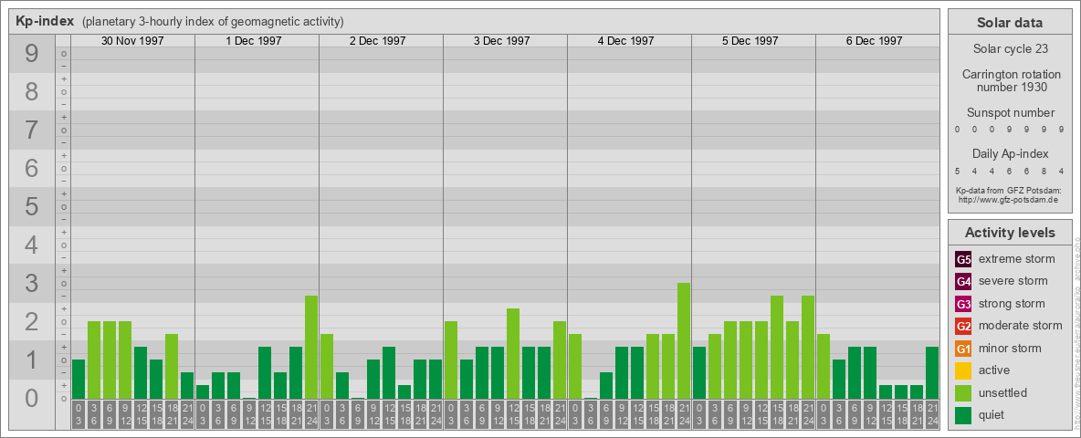The width and height of the screenshot is (1081, 438).
Task: Click the tallest bar on 4 Dec, 21-24h
Action: [684, 341]
